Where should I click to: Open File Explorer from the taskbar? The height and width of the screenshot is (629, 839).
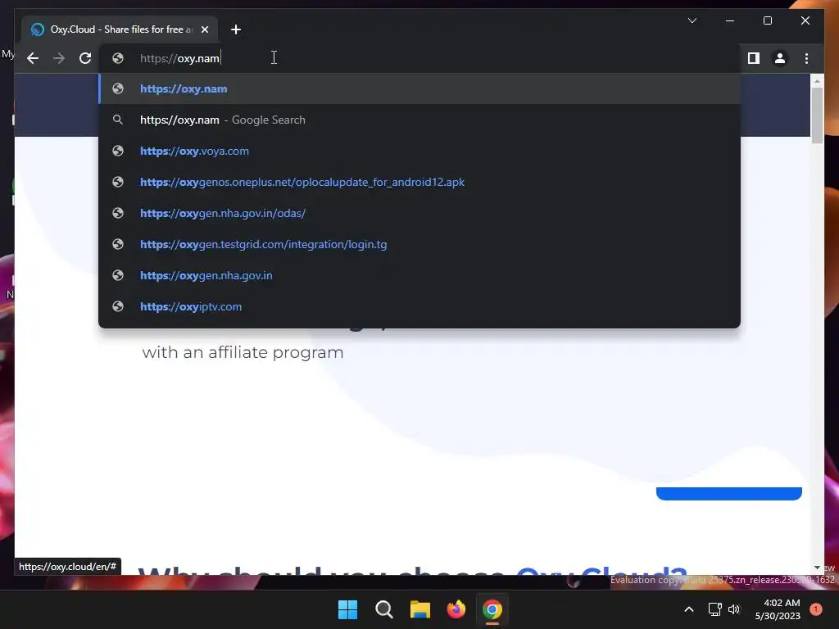pyautogui.click(x=420, y=609)
